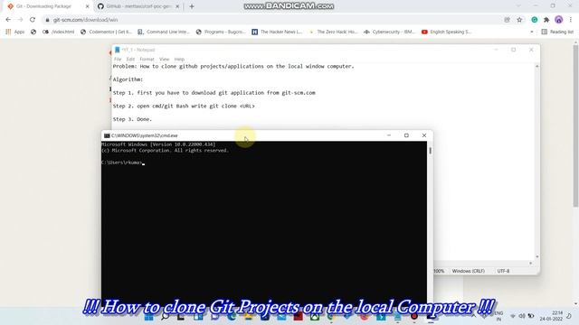View site info via the lock icon
This screenshot has height=325, width=579.
pyautogui.click(x=47, y=20)
